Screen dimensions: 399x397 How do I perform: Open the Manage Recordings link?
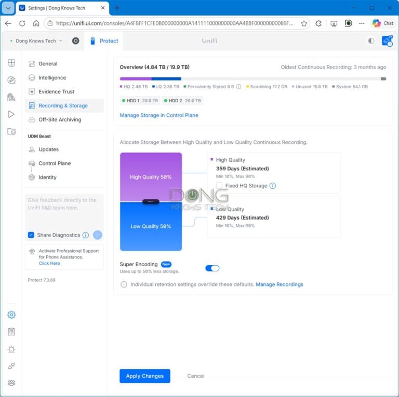(280, 284)
